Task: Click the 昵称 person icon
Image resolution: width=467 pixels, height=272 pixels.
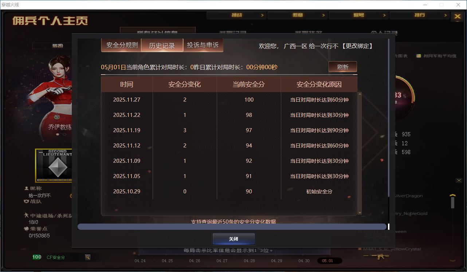Action: (x=26, y=189)
